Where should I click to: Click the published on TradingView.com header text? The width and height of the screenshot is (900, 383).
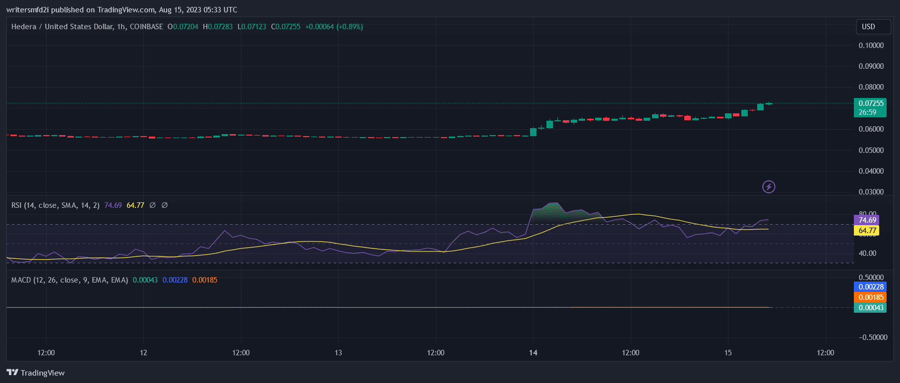(121, 10)
